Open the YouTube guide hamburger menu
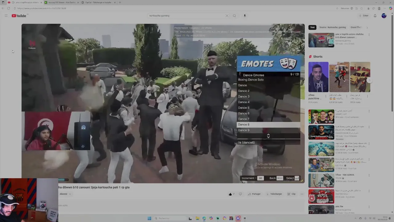The height and width of the screenshot is (222, 394). tap(6, 16)
